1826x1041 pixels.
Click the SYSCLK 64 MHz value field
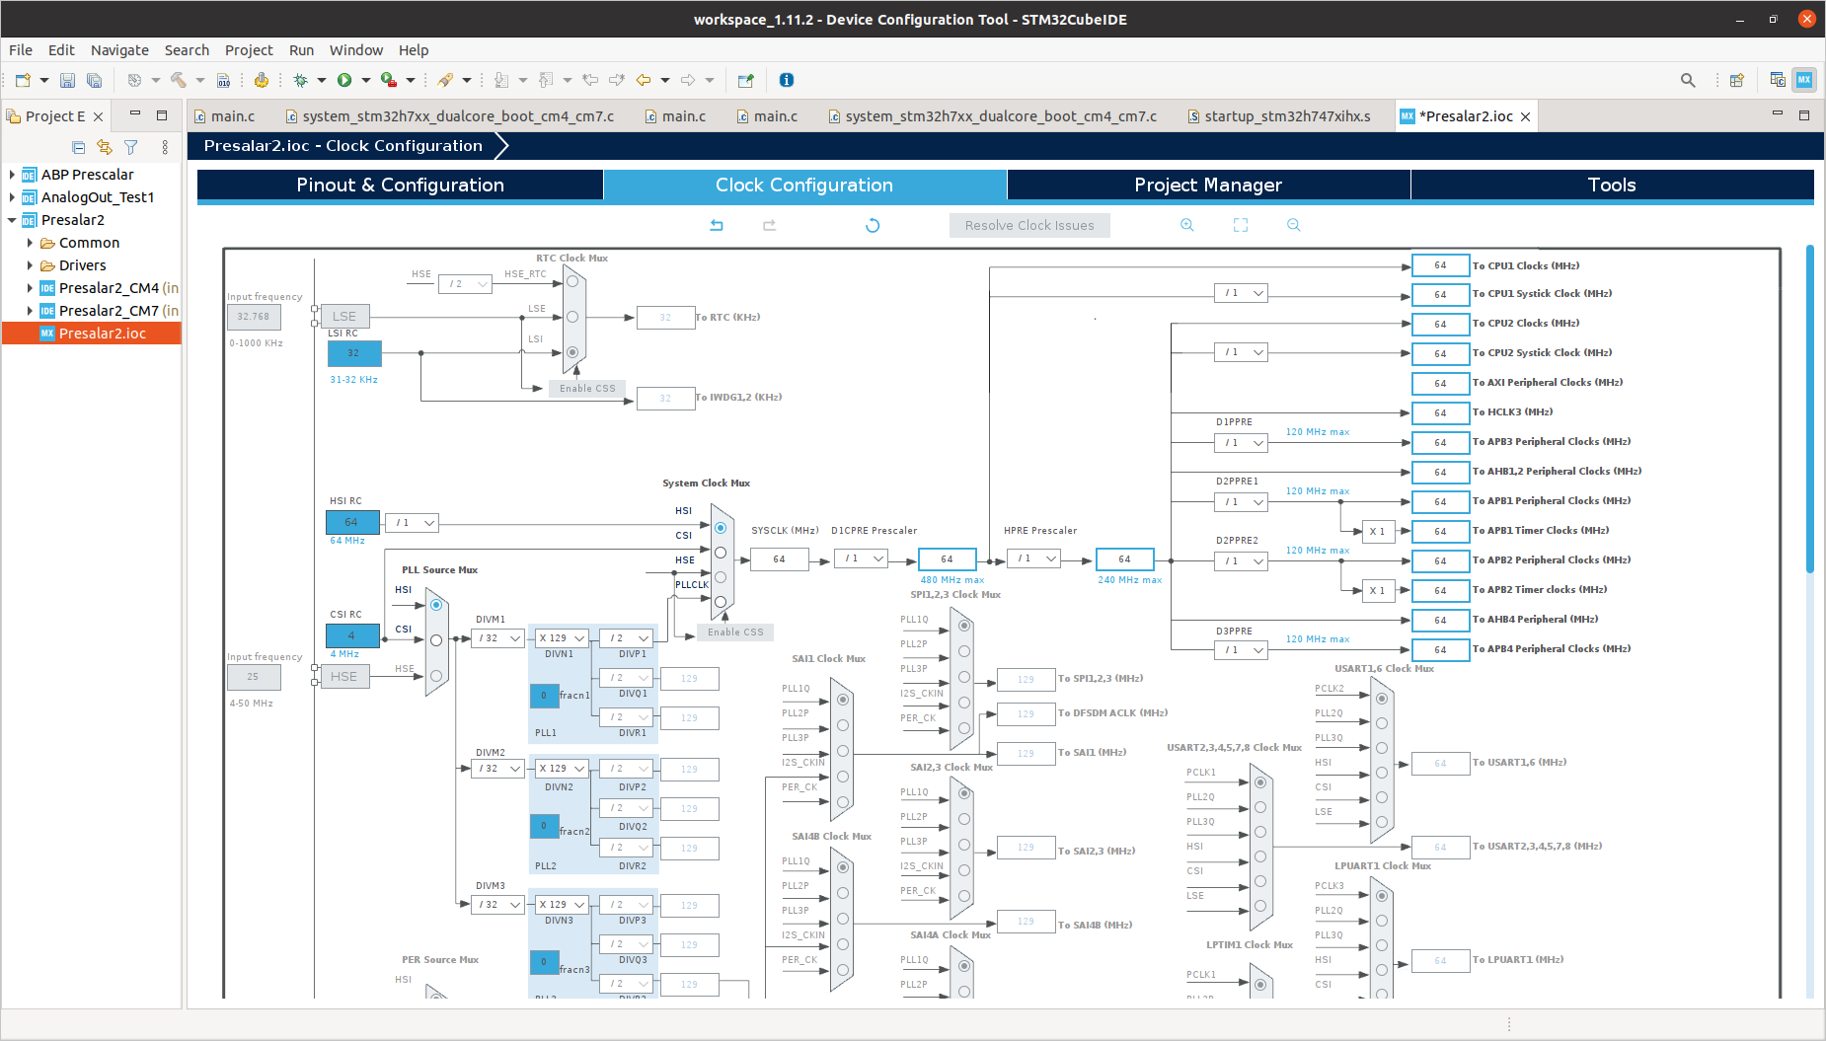pos(779,559)
